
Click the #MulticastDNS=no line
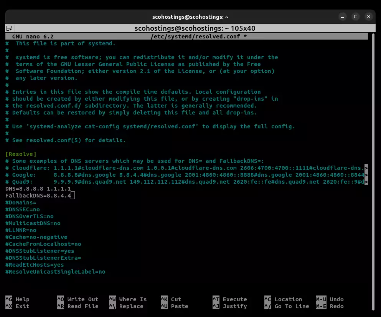point(33,223)
